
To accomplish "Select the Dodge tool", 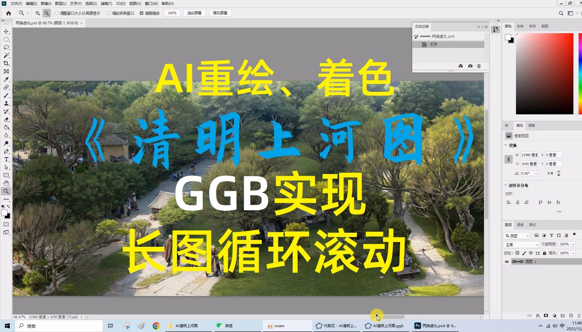I will click(6, 144).
